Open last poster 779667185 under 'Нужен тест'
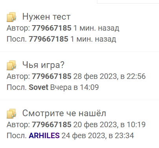 pos(48,39)
